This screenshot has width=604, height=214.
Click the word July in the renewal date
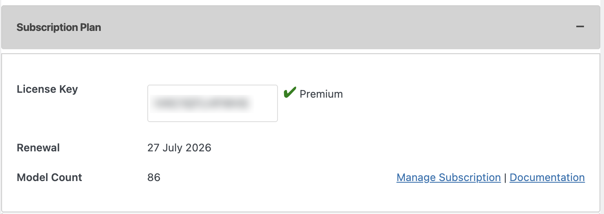(x=172, y=147)
